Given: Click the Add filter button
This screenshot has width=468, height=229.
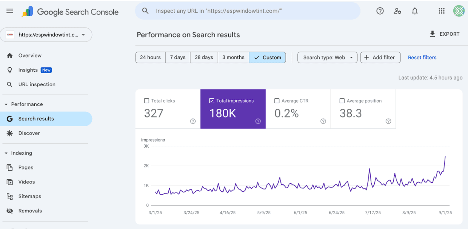Looking at the screenshot, I should pyautogui.click(x=380, y=58).
